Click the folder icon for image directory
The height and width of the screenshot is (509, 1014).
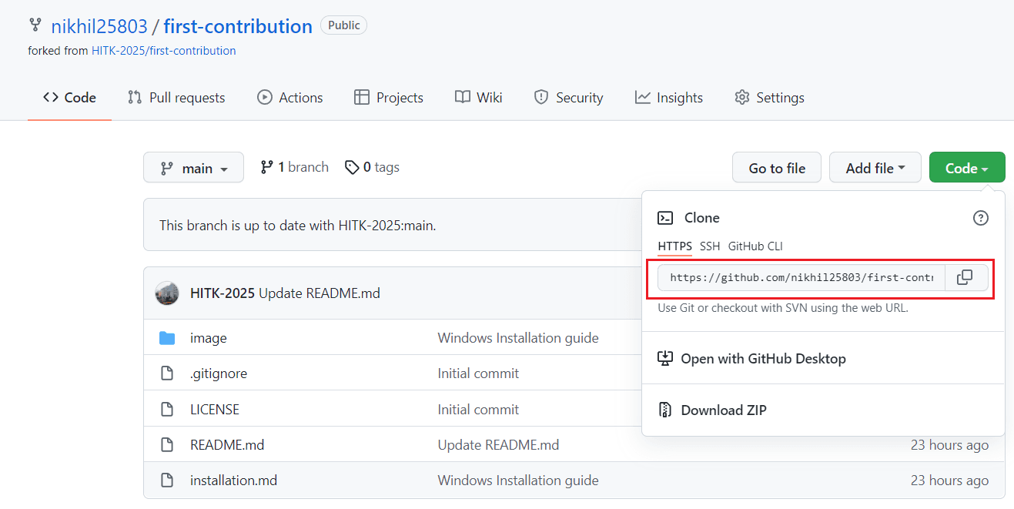[x=167, y=338]
